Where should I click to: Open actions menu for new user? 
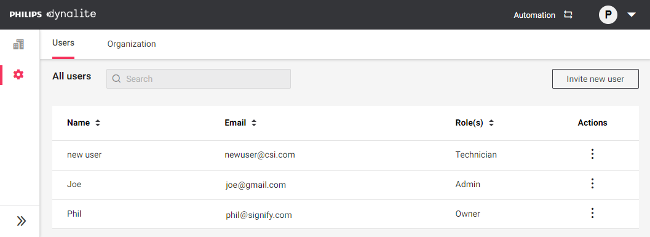(x=592, y=154)
